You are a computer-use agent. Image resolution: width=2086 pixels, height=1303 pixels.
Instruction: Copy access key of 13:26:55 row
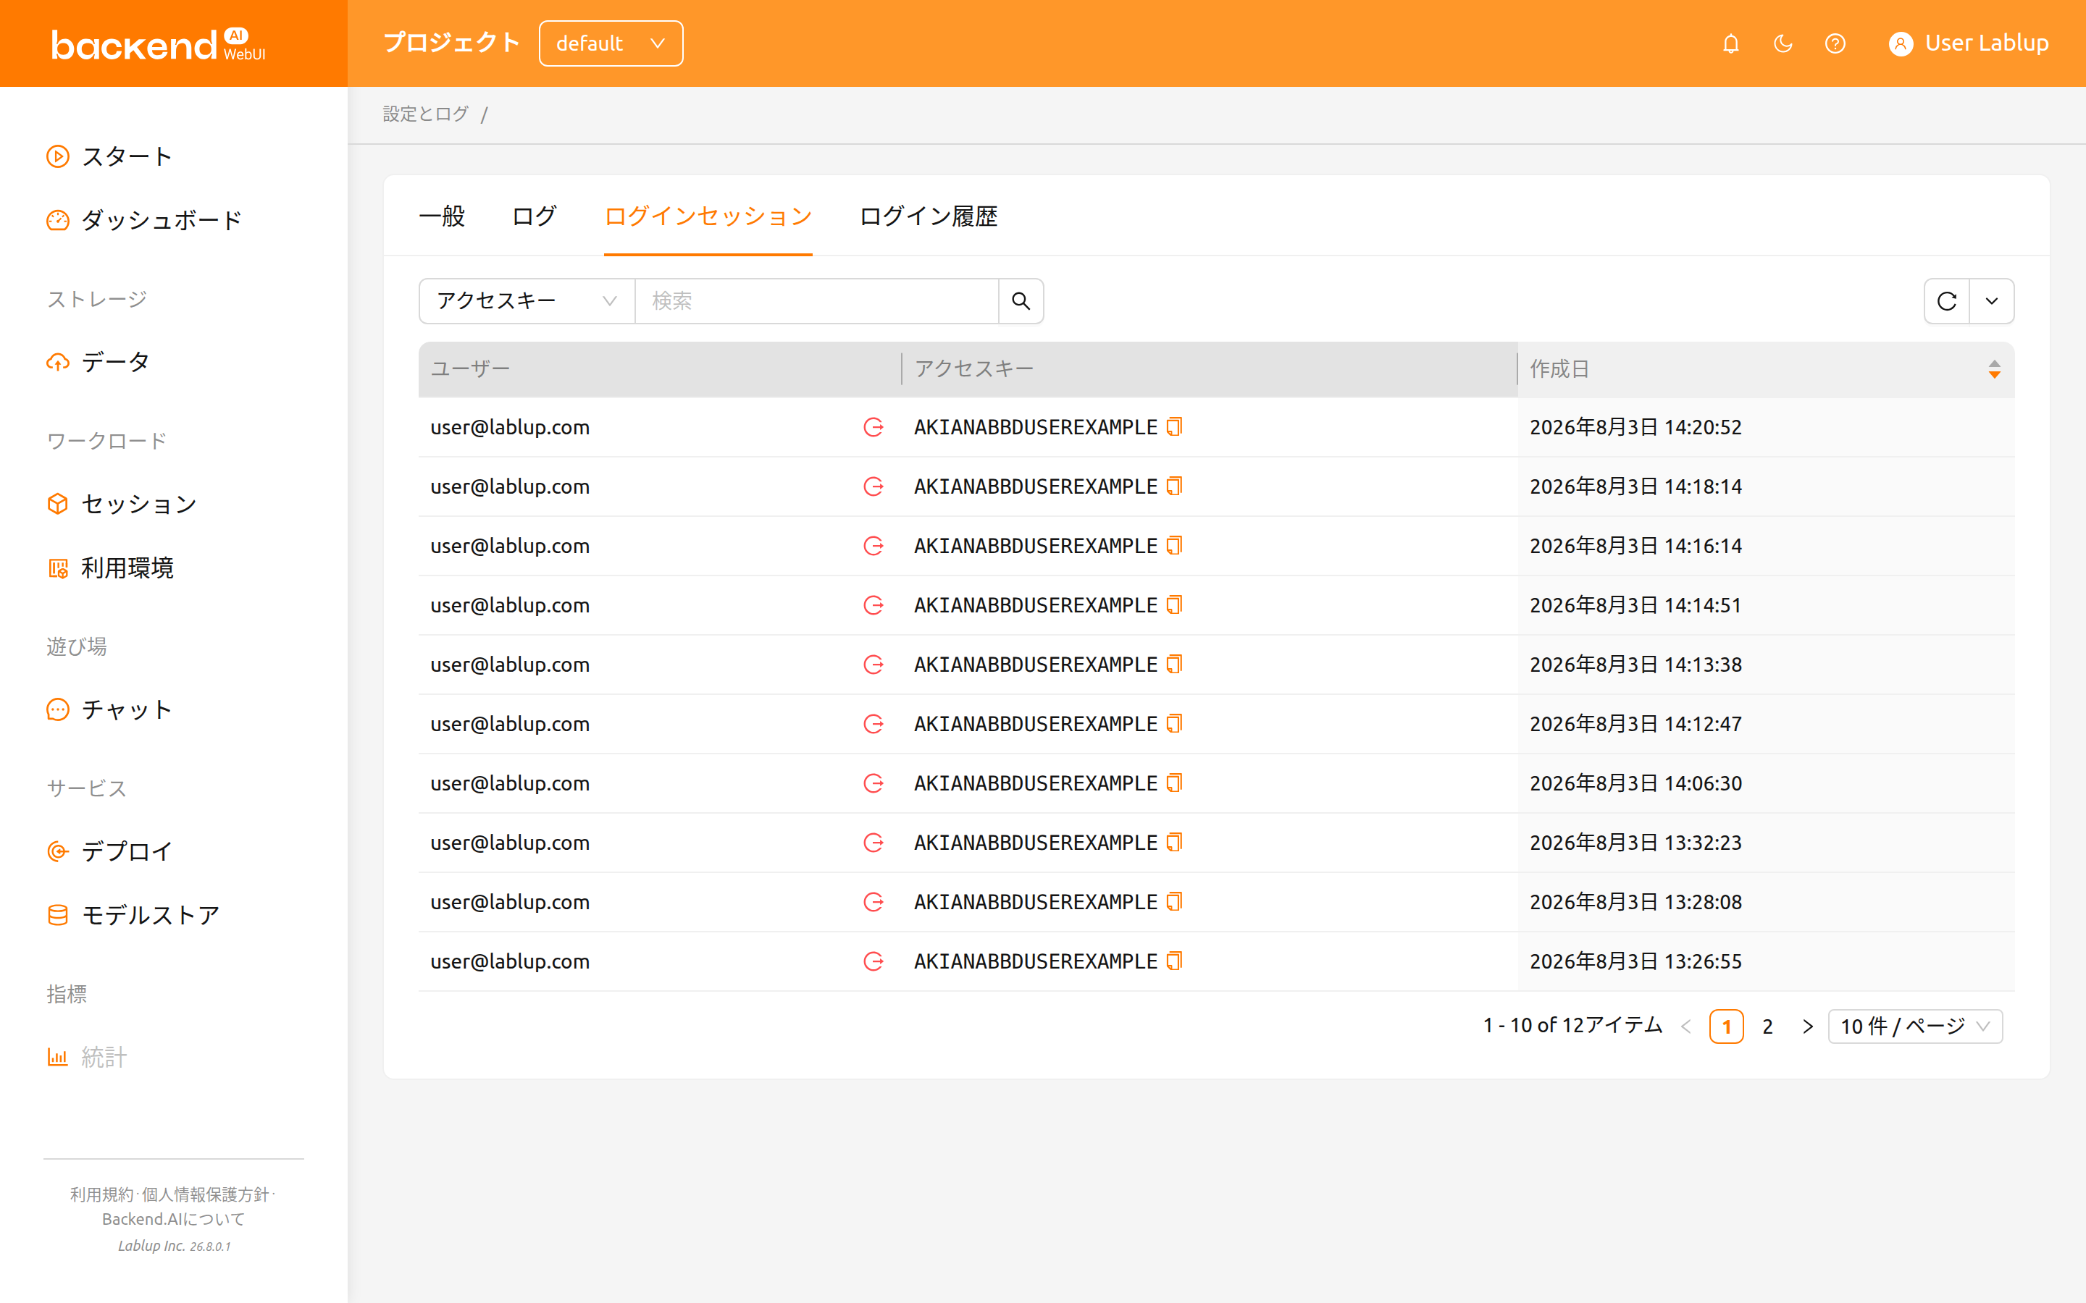click(1174, 961)
